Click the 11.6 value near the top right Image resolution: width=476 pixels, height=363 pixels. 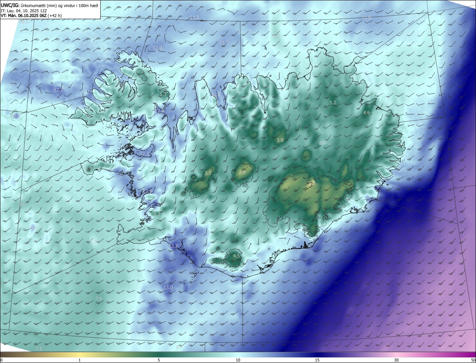366,17
